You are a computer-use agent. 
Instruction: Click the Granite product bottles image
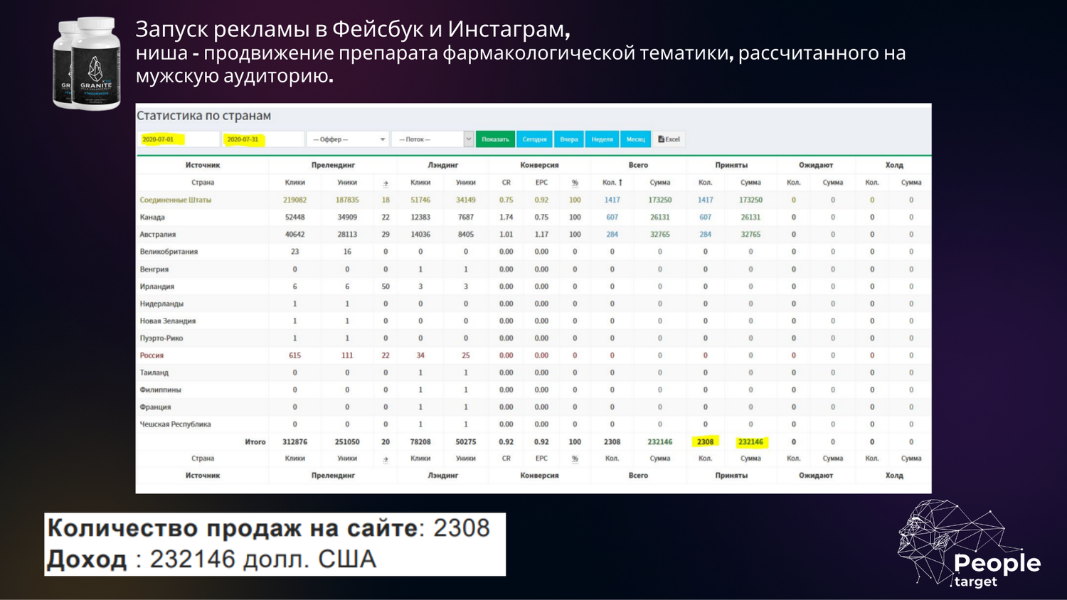pos(87,63)
